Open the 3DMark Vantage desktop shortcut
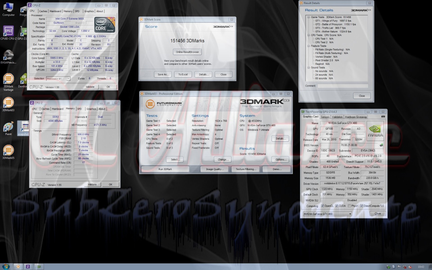432x270 pixels. [x=8, y=80]
